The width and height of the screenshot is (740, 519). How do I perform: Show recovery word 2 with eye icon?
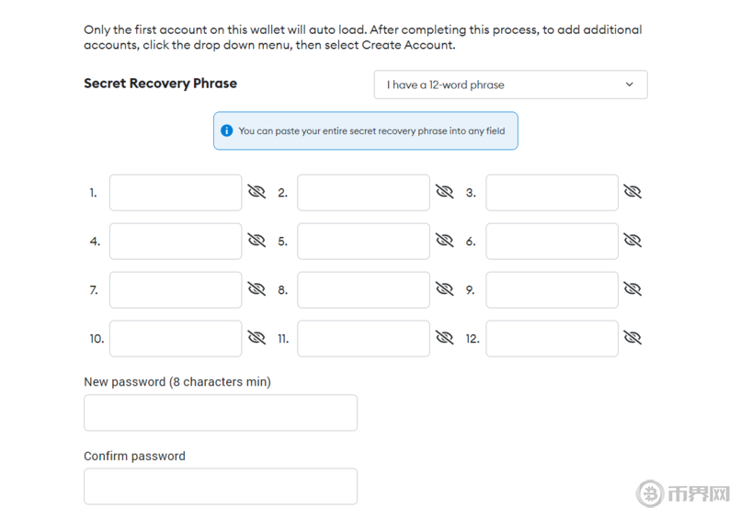(x=445, y=192)
